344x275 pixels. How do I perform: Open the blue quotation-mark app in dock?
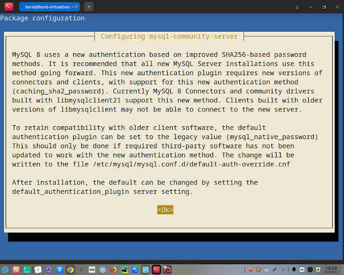click(x=135, y=270)
